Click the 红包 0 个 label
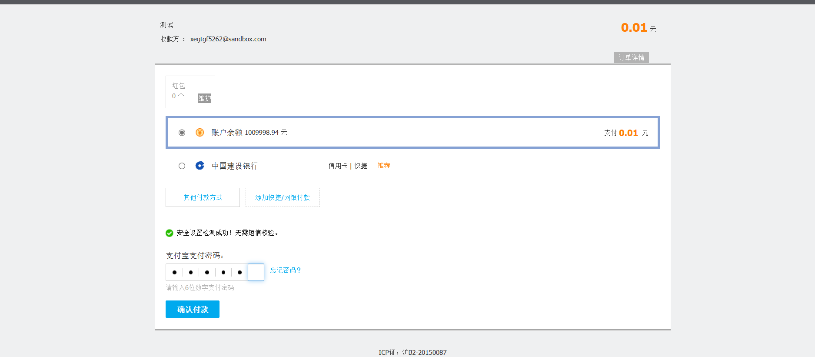 click(178, 91)
